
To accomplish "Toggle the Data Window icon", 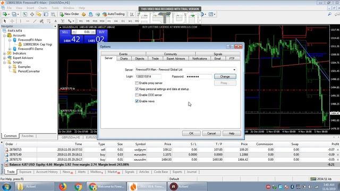I will tap(32, 14).
